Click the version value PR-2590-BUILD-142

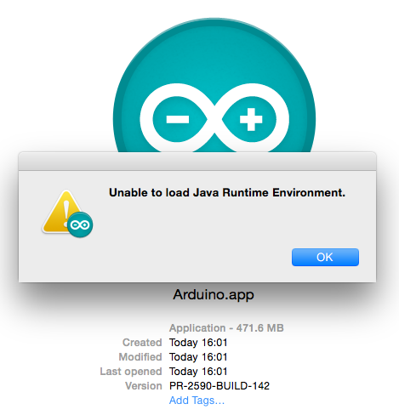pyautogui.click(x=219, y=386)
